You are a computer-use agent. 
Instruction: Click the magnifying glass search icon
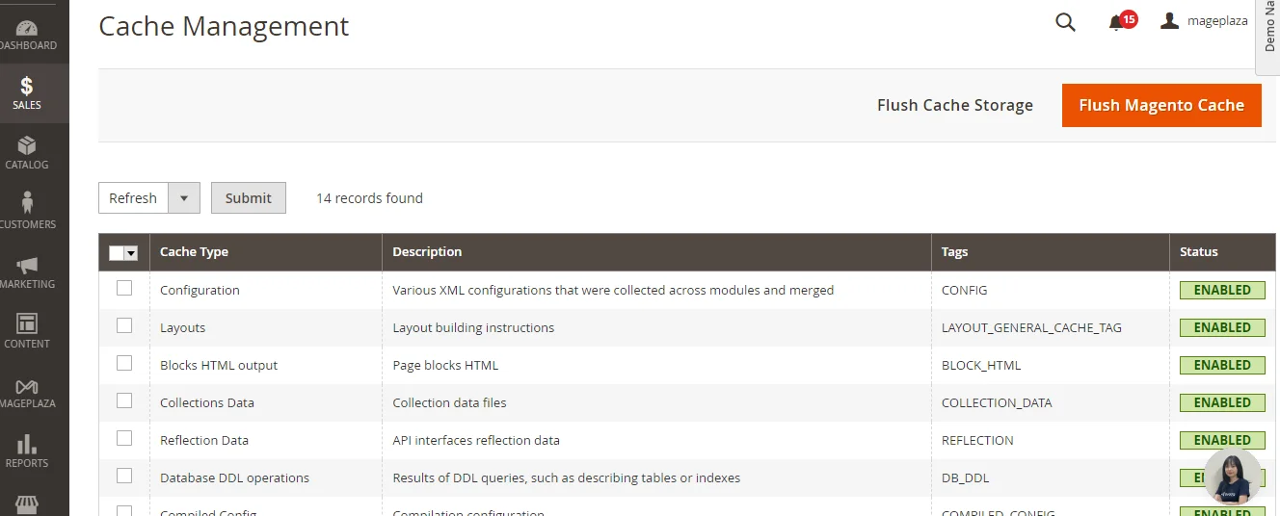(1065, 22)
